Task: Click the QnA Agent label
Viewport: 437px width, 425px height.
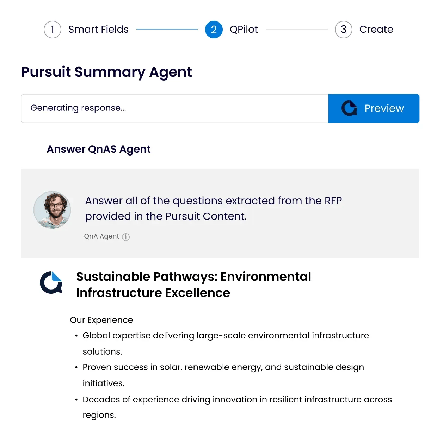Action: [x=101, y=236]
